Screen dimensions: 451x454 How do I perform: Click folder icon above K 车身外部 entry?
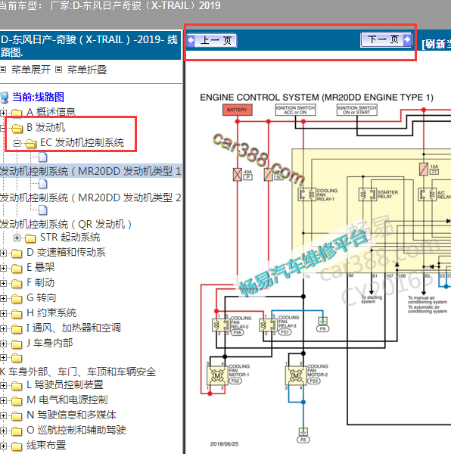(x=17, y=359)
